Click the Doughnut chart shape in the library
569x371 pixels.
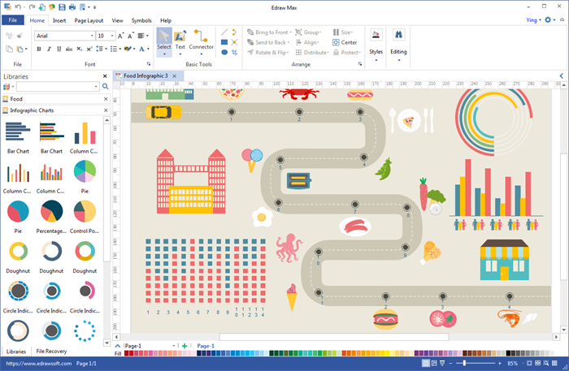17,252
